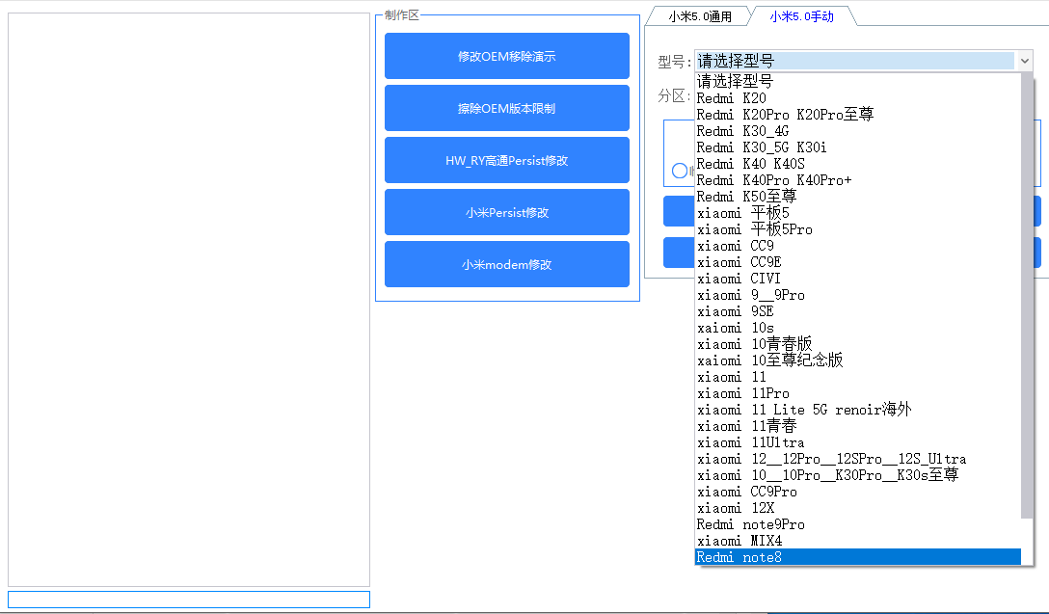Click the 小米modem修改 button

[506, 265]
